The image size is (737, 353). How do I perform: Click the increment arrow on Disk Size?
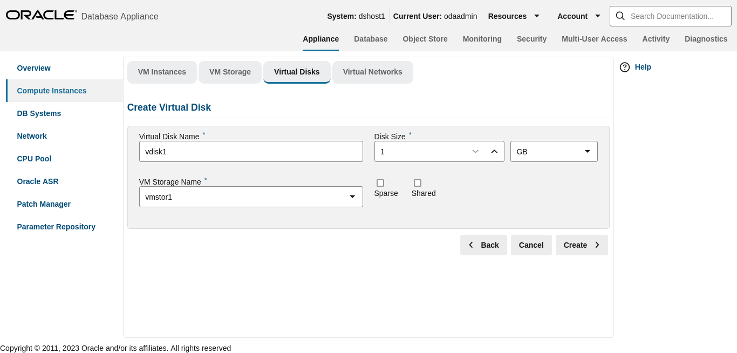494,151
